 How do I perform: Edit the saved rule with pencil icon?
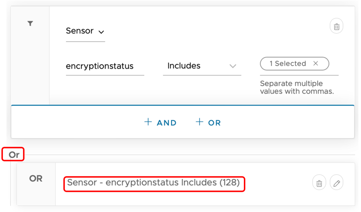336,183
